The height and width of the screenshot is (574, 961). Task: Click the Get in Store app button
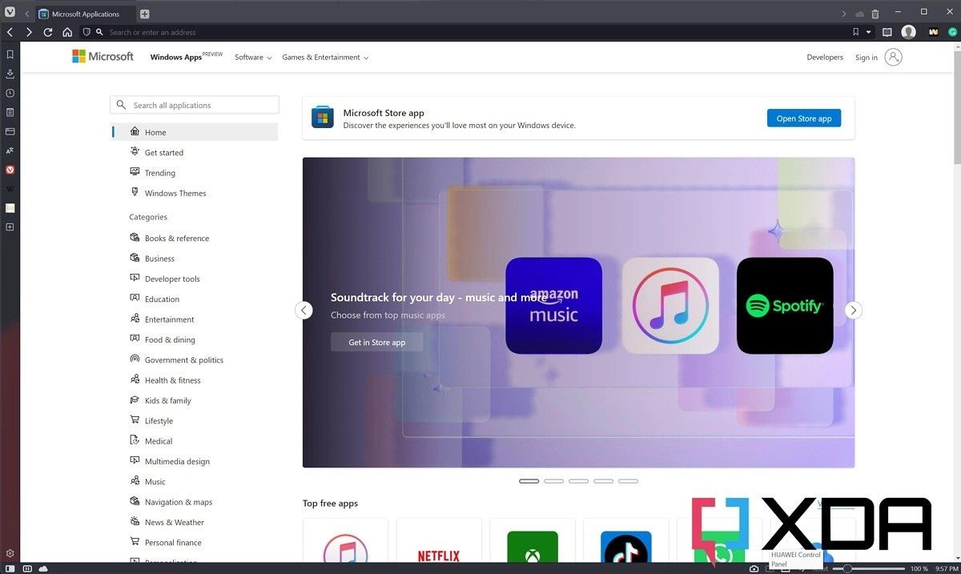376,342
